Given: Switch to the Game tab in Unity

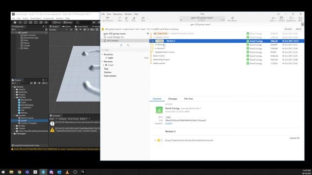Looking at the screenshot, I should click(x=66, y=26).
